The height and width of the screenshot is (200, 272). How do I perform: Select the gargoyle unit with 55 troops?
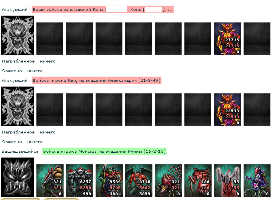pyautogui.click(x=228, y=181)
